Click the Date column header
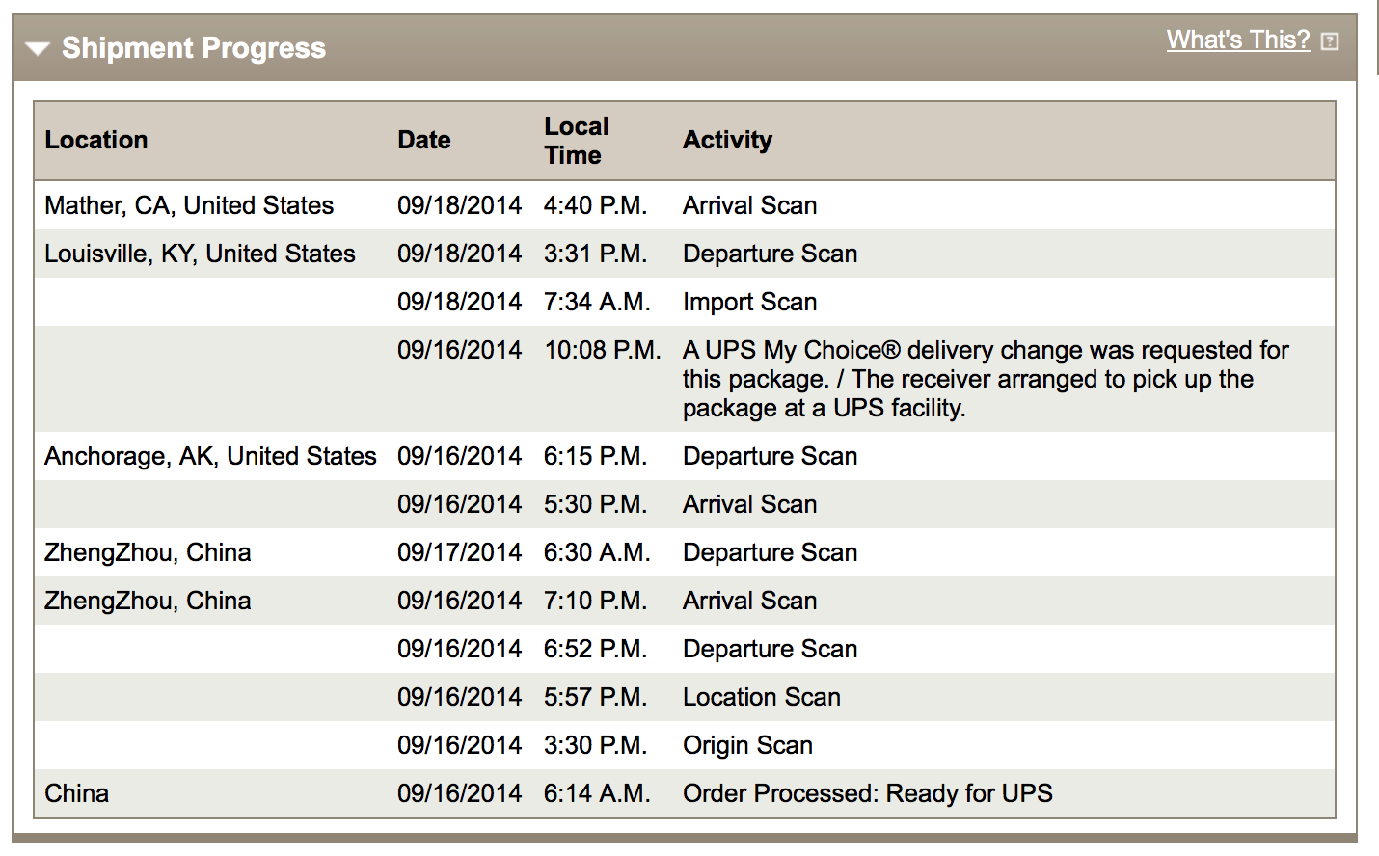This screenshot has width=1379, height=856. 423,140
